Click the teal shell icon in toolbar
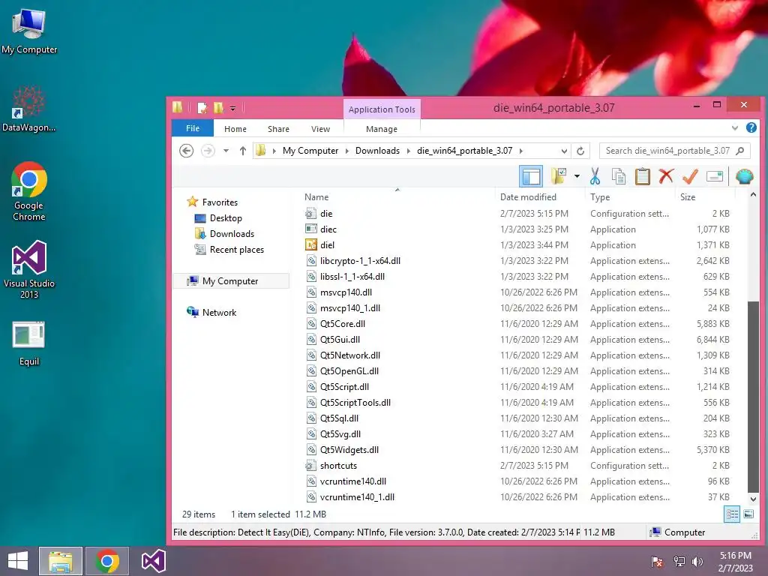768x576 pixels. [745, 176]
